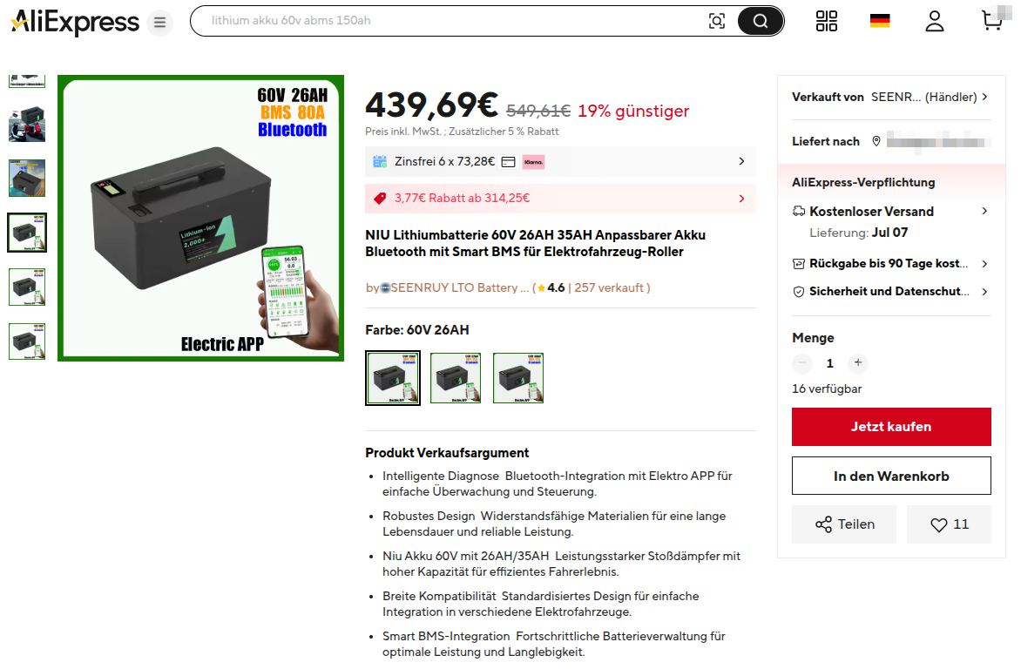Viewport: 1021px width, 669px height.
Task: Expand Kostenloser Versand shipping details
Action: (x=891, y=211)
